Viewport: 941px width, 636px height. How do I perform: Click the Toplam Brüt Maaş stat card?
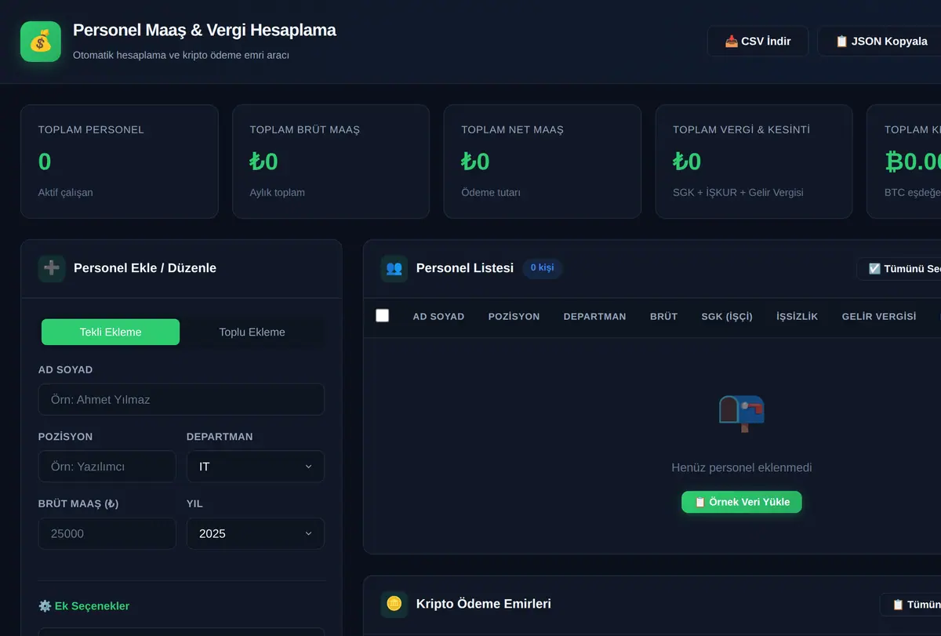331,162
